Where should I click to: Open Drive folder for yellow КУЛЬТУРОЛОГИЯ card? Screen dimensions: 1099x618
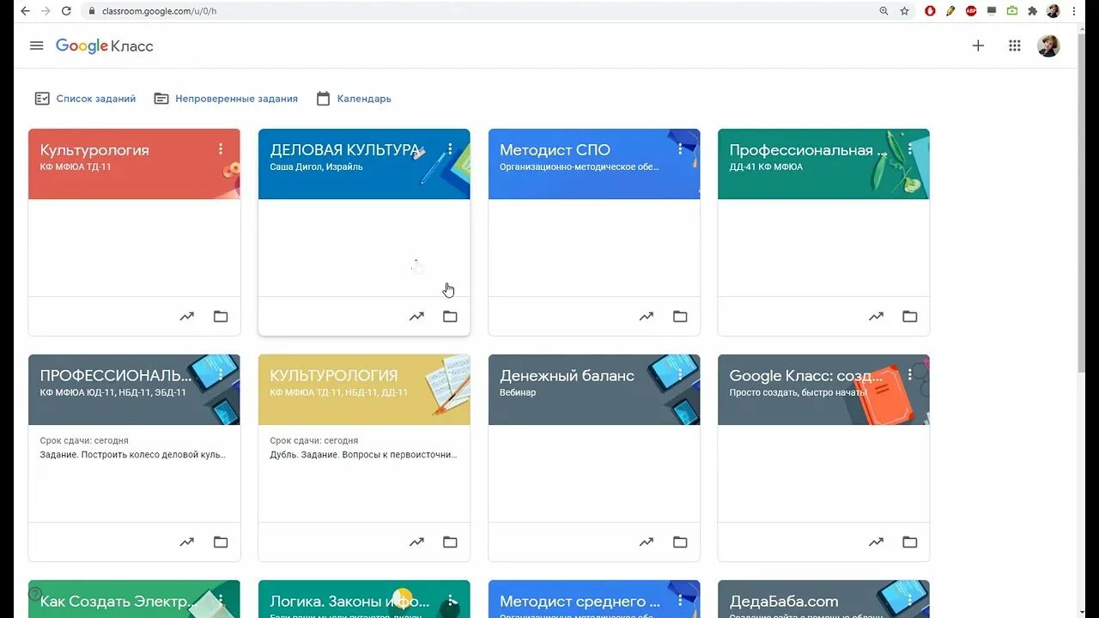(450, 542)
